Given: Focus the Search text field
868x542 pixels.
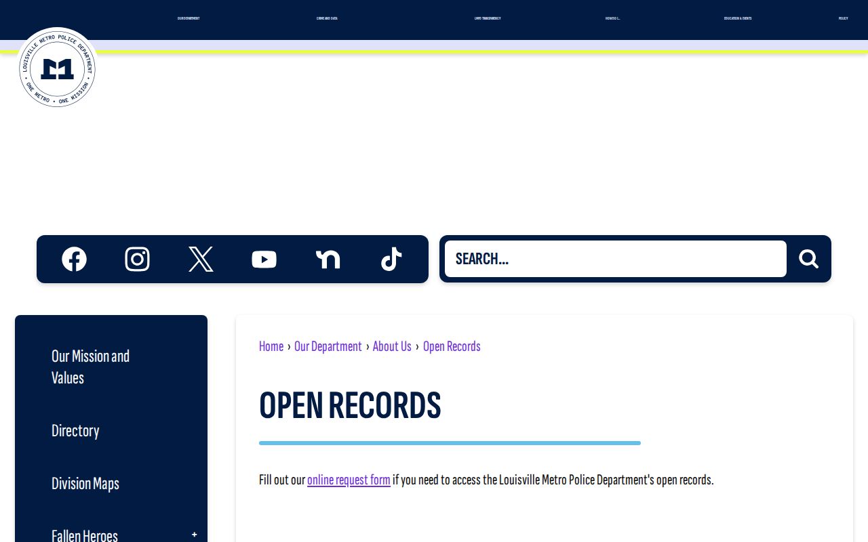Looking at the screenshot, I should coord(616,259).
